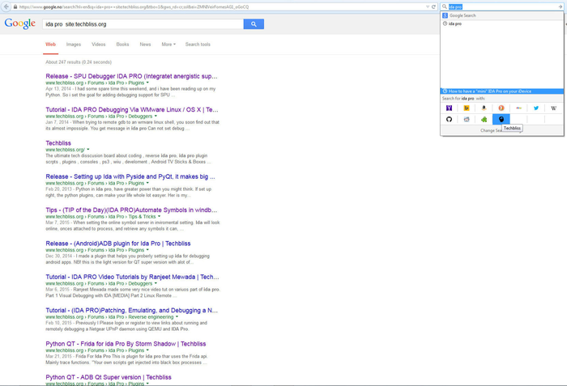
Task: Expand green arrow beside www.techbliss.org/ URL
Action: coord(88,150)
